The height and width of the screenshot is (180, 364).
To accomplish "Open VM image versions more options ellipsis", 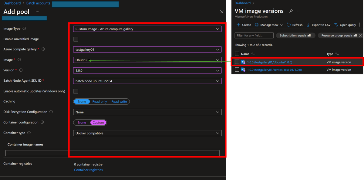I will [x=298, y=11].
